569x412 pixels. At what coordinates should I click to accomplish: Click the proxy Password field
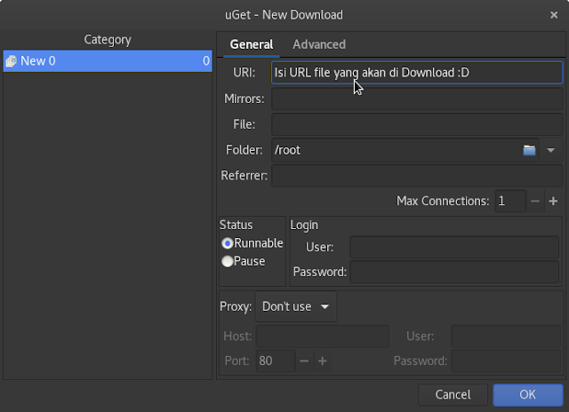pos(506,360)
